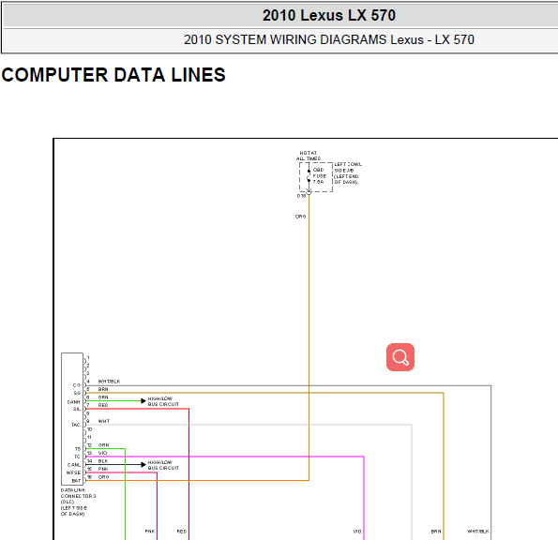Click the red magnifier zoom icon
The height and width of the screenshot is (540, 558).
pyautogui.click(x=400, y=357)
